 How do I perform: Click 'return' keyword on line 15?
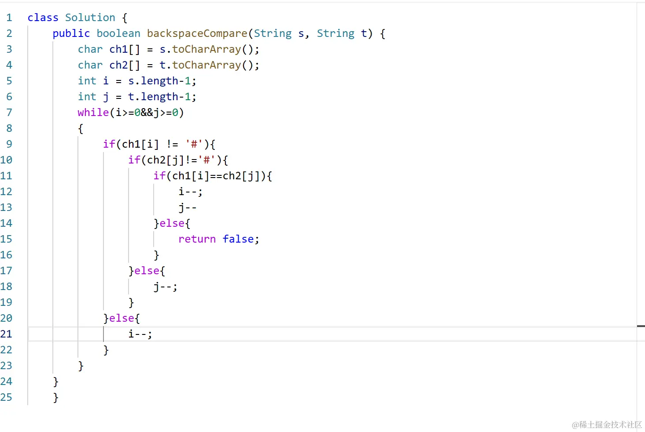click(197, 239)
